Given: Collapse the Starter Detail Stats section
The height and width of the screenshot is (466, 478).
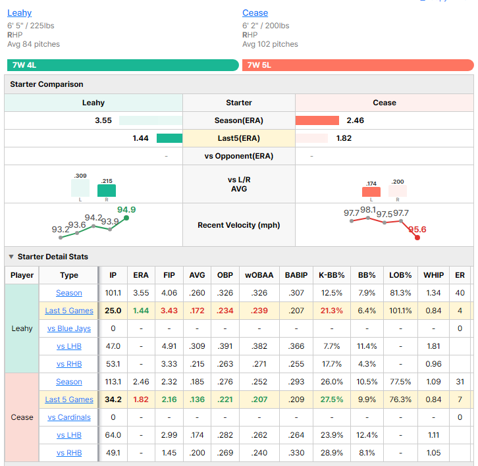Looking at the screenshot, I should [11, 257].
